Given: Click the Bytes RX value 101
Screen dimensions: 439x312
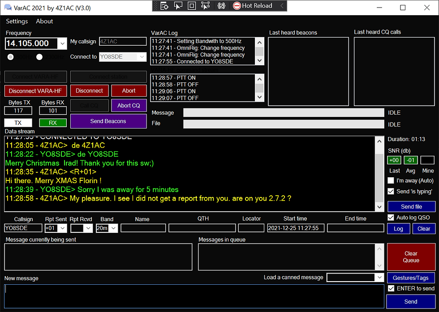Looking at the screenshot, I should (53, 111).
